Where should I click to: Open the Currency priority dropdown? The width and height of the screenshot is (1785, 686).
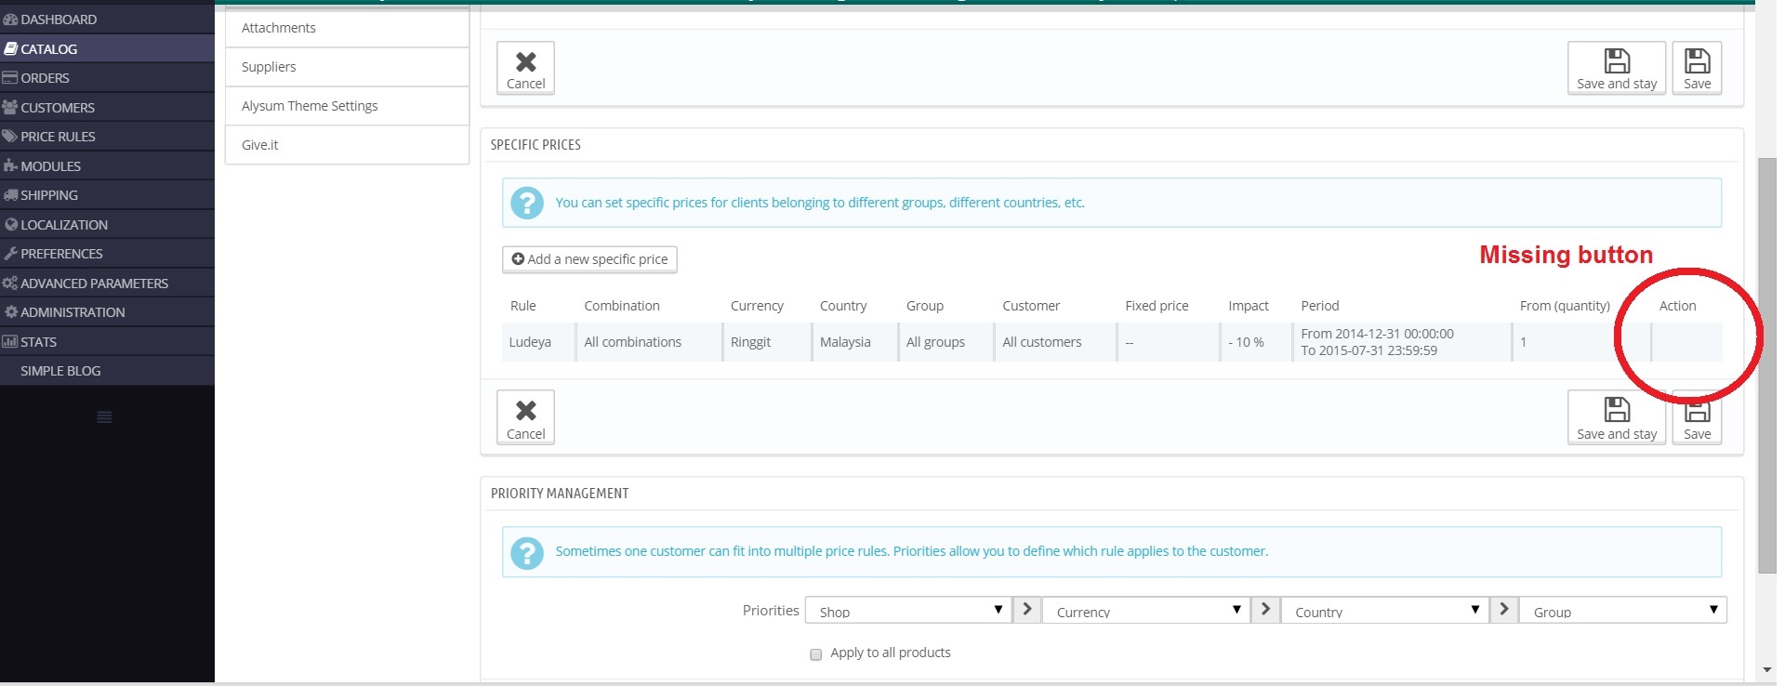[x=1145, y=611]
